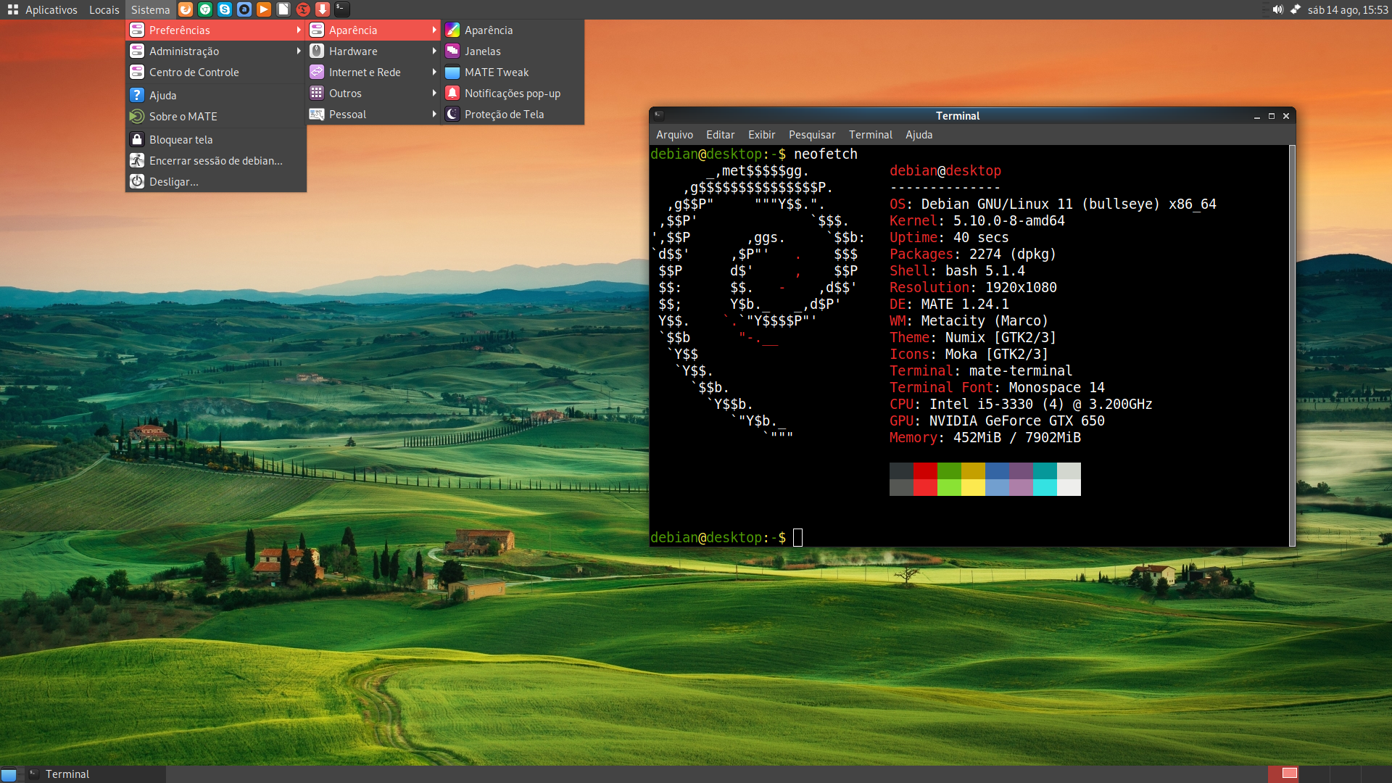Open the blue round 'a' launcher icon
The width and height of the screenshot is (1392, 783).
[x=244, y=9]
